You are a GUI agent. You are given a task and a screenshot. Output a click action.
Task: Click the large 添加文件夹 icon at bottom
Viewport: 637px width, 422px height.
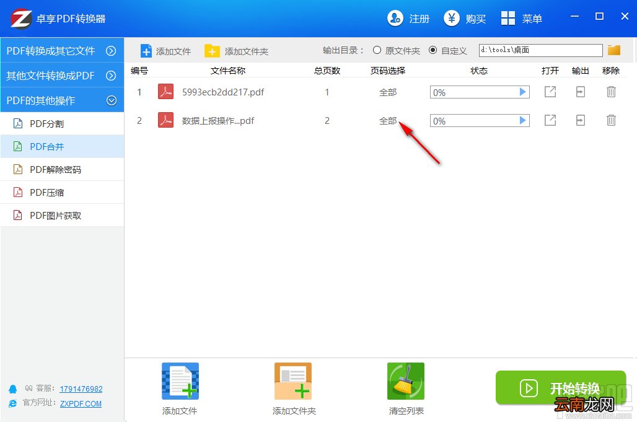[293, 381]
